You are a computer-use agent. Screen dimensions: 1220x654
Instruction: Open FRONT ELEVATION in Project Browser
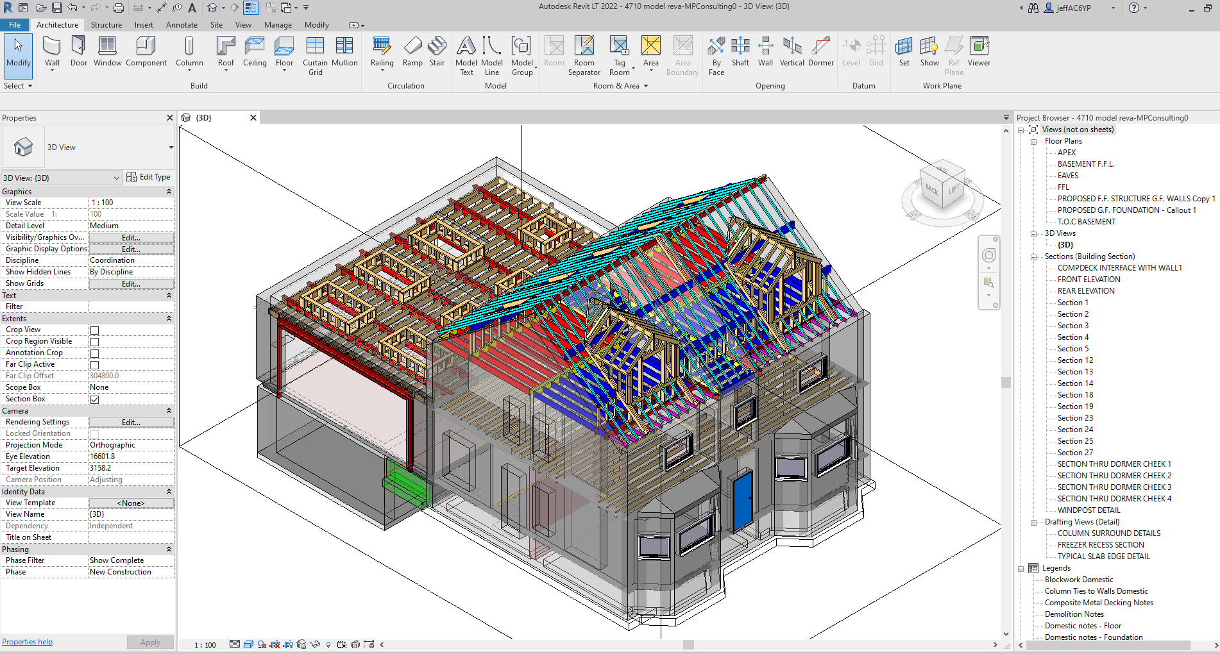tap(1089, 280)
